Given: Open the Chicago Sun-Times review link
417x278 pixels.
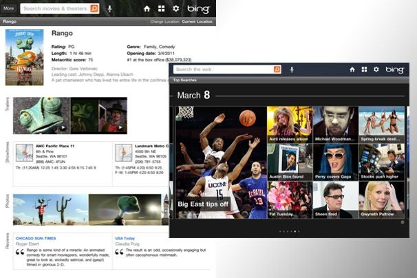Looking at the screenshot, I should (x=36, y=238).
